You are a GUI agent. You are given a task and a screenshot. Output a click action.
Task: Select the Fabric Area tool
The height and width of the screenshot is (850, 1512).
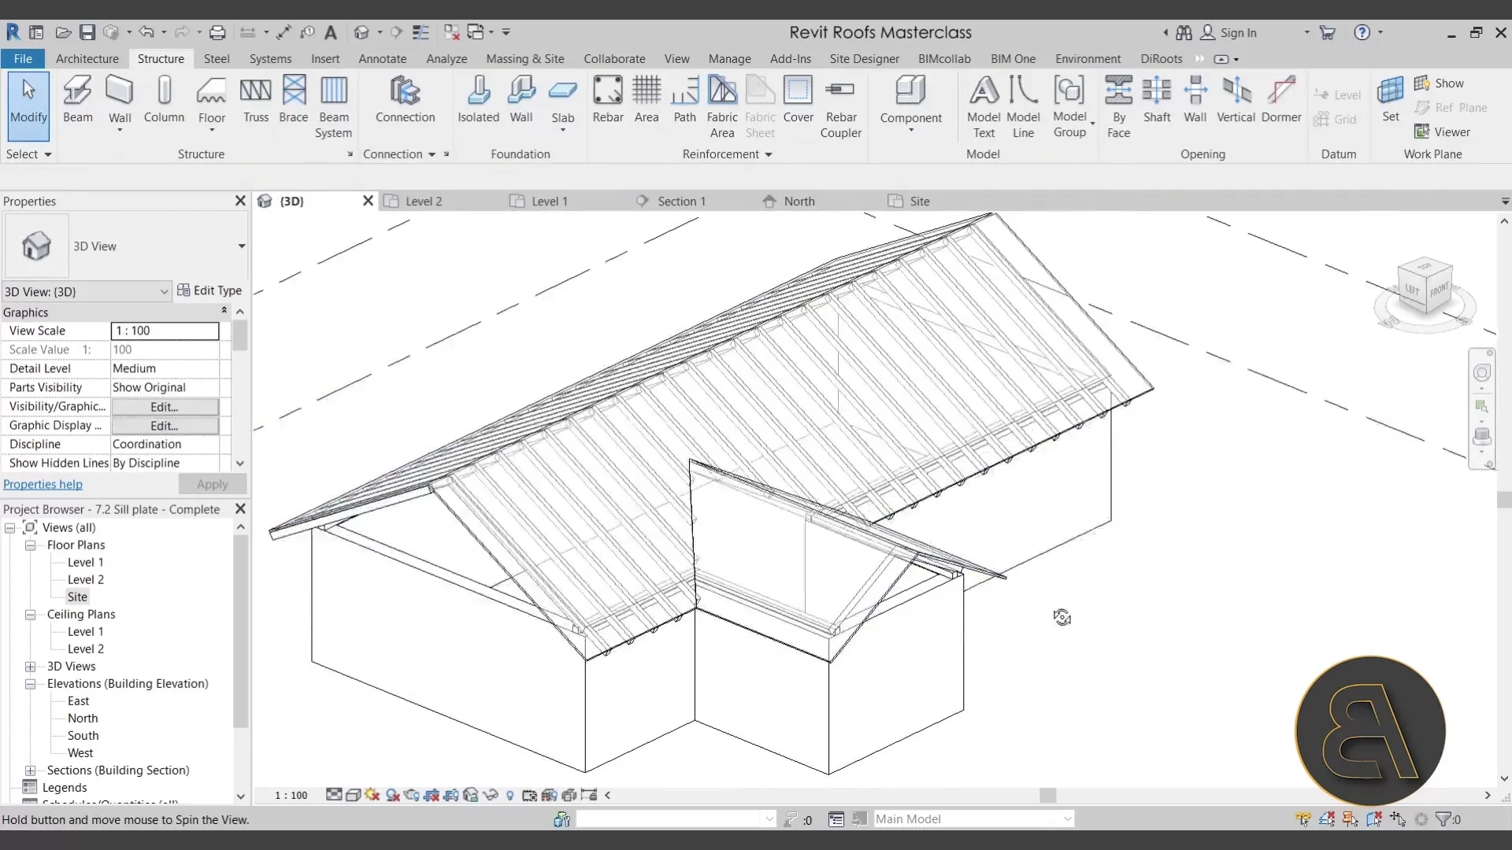(x=722, y=106)
